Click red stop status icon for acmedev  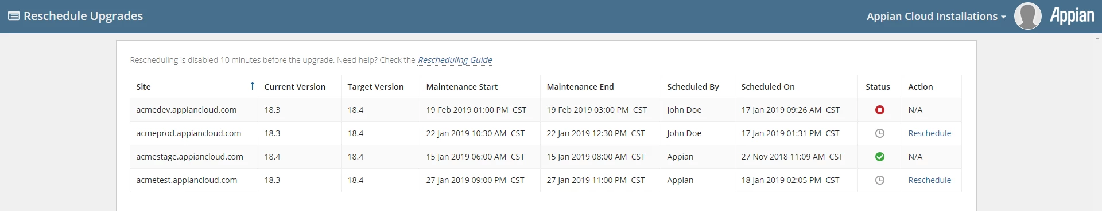coord(879,110)
